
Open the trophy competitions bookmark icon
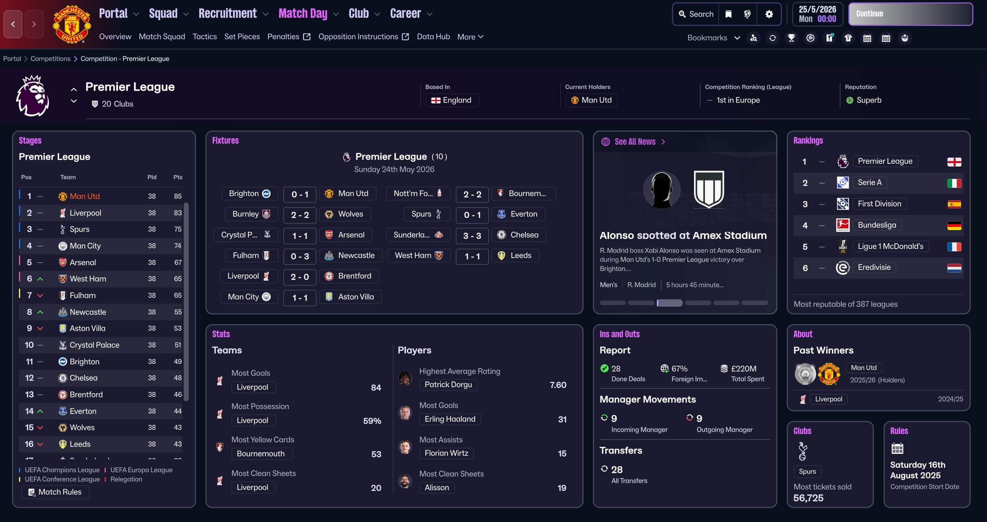coord(791,38)
